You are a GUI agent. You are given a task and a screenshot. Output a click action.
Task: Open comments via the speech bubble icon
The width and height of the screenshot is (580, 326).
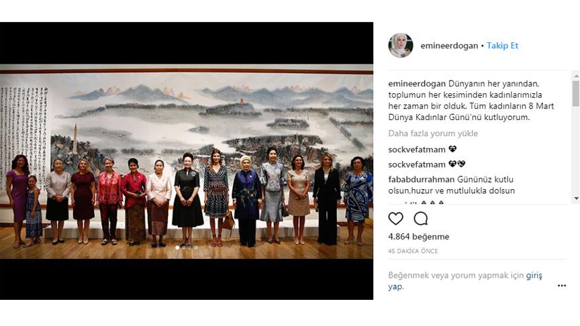421,219
